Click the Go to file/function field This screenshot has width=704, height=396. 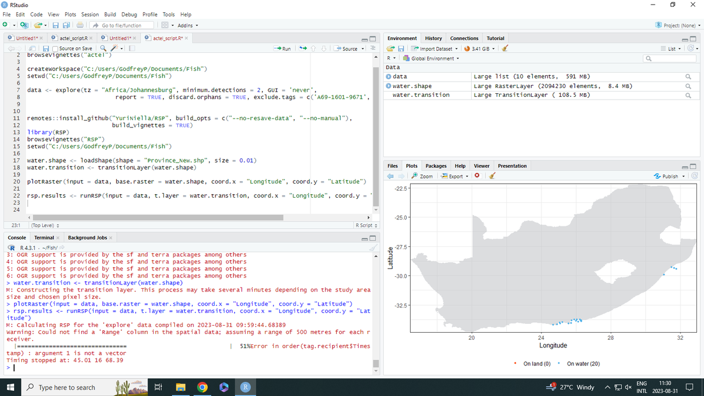(123, 25)
